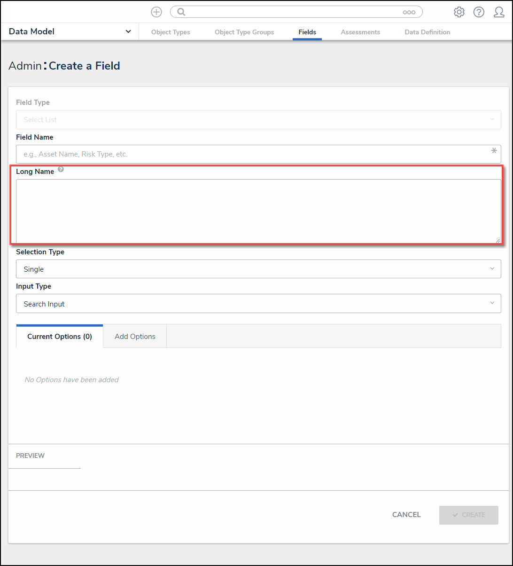The height and width of the screenshot is (566, 513).
Task: Open the Input Type dropdown
Action: [258, 304]
